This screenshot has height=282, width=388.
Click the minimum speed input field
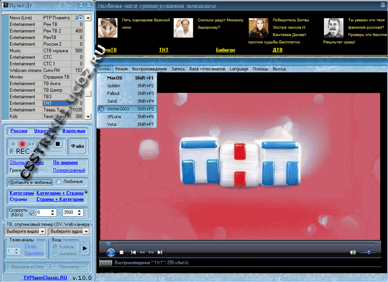point(43,212)
